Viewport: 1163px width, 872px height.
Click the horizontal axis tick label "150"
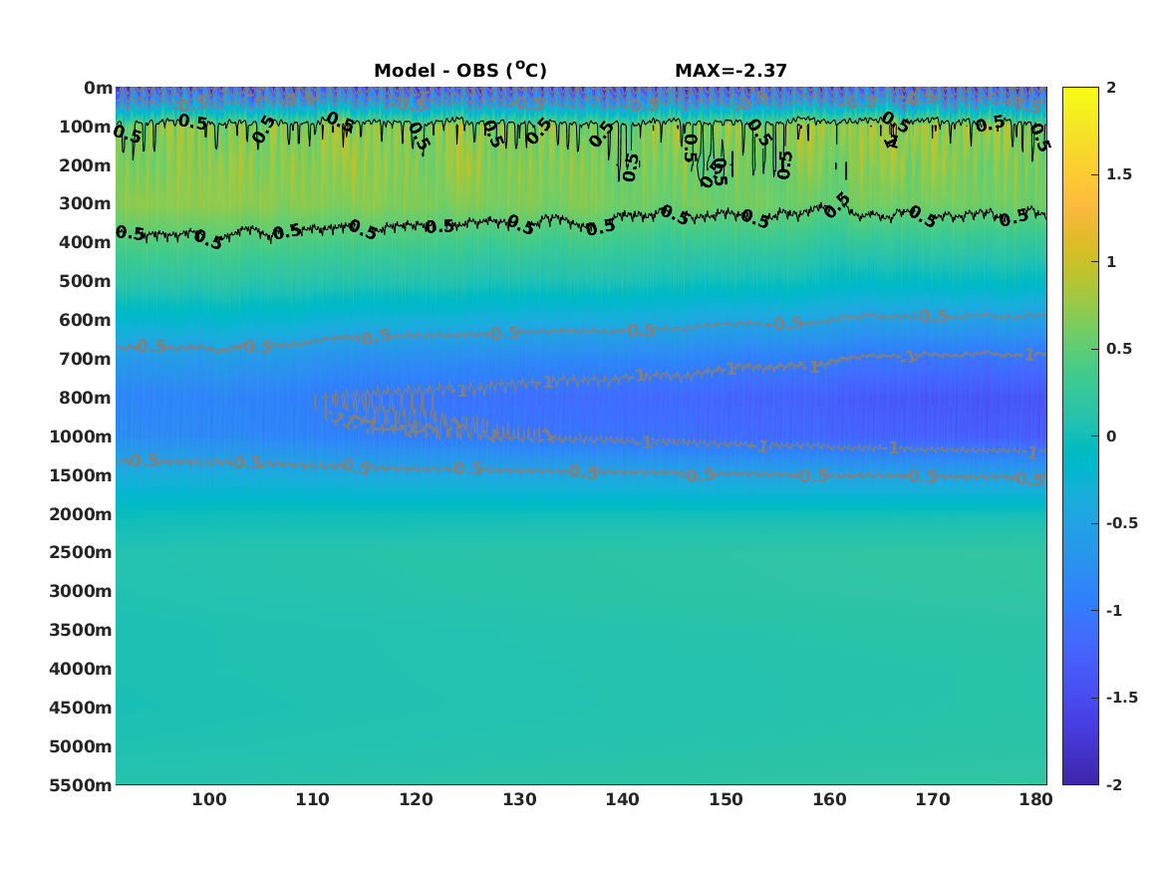point(727,799)
